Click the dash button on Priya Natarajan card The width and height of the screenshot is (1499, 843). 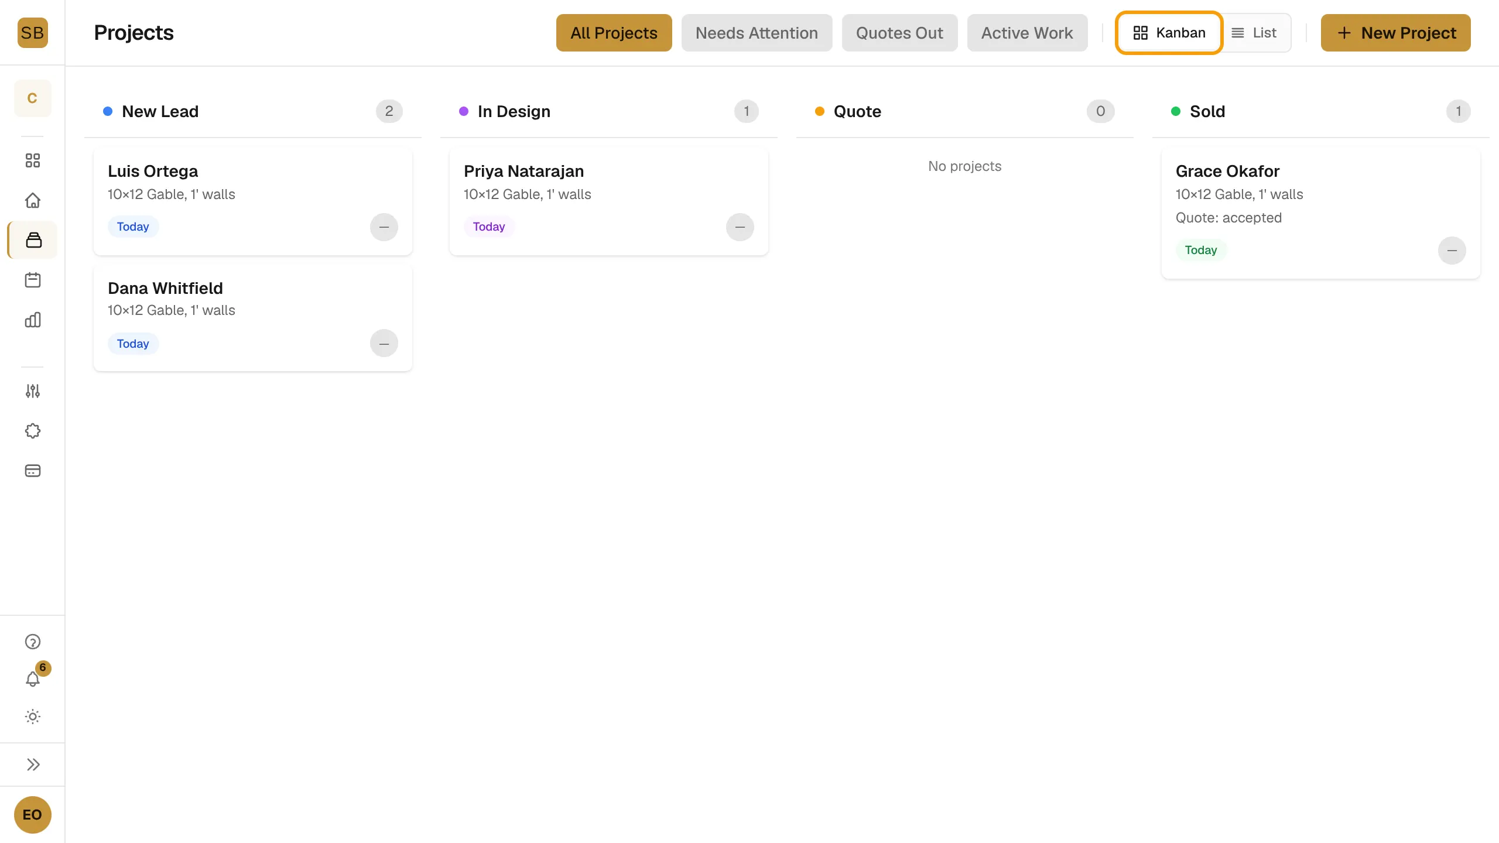[740, 227]
